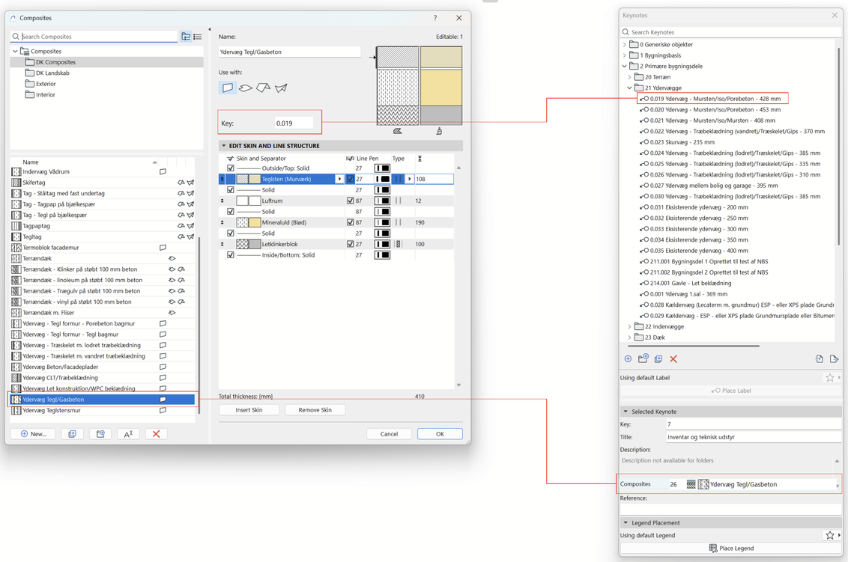Open legend favorites star in Keynotes

point(830,536)
